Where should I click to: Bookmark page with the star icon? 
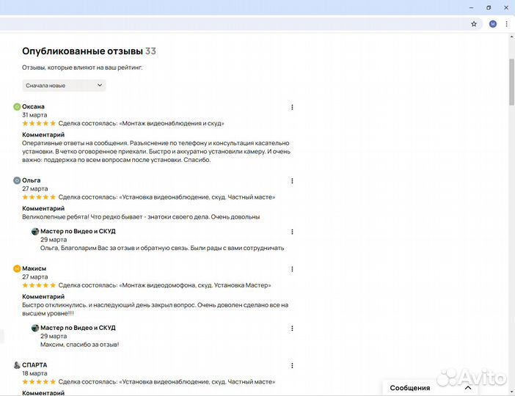coord(474,23)
